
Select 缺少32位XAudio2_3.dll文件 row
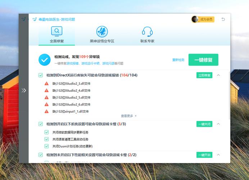coord(71,84)
